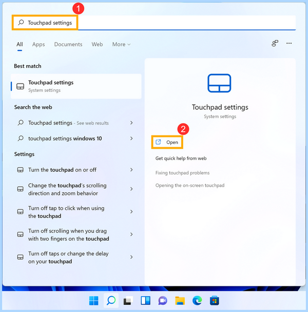This screenshot has height=312, width=308.
Task: Click the large touchpad icon in preview pane
Action: tap(219, 83)
